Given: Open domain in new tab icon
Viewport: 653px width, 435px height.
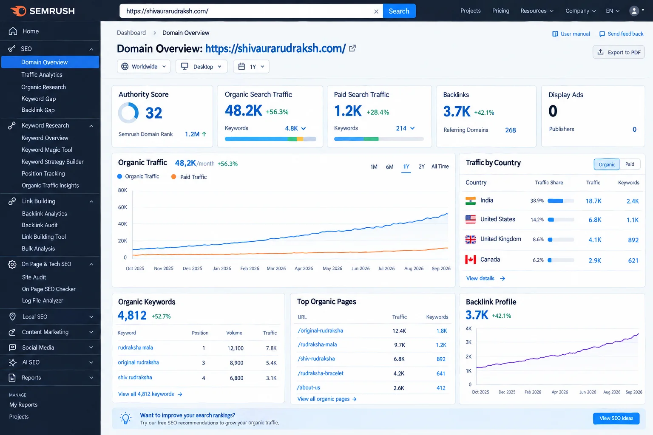Looking at the screenshot, I should tap(352, 48).
